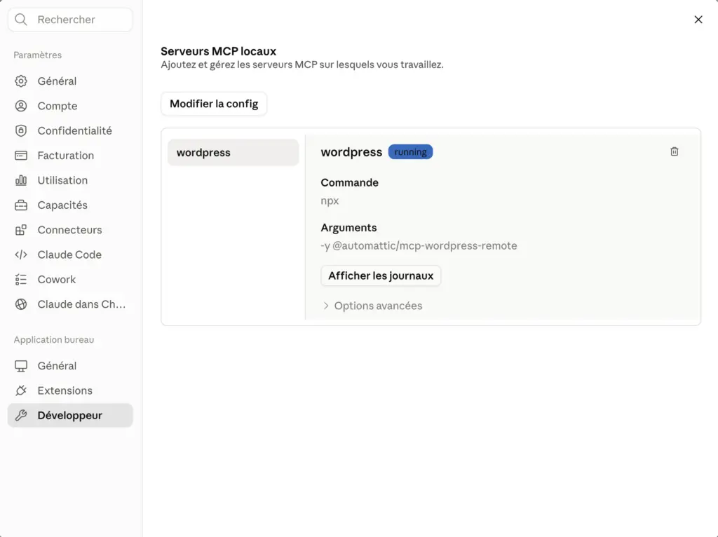Click the plug icon next to Extensions
Screen dimensions: 718x537
click(x=21, y=390)
